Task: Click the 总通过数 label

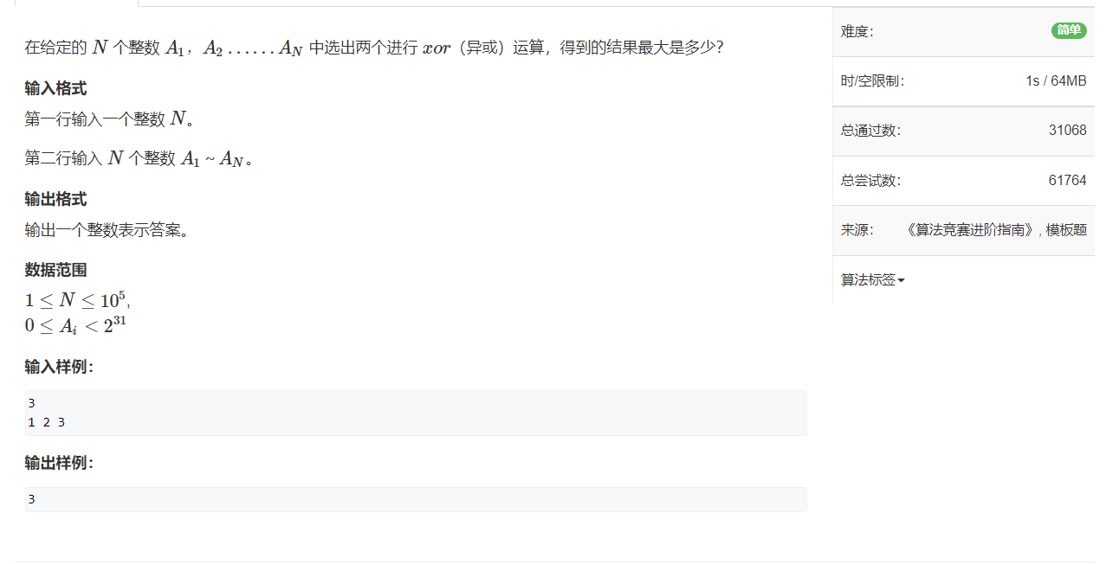Action: (870, 131)
